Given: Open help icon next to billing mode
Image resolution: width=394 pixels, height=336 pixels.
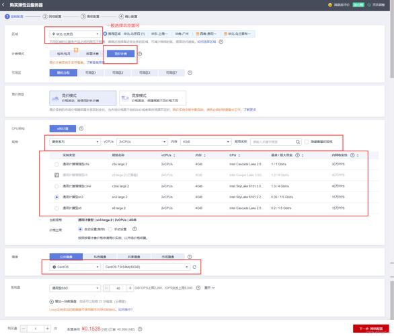Looking at the screenshot, I should tap(140, 54).
